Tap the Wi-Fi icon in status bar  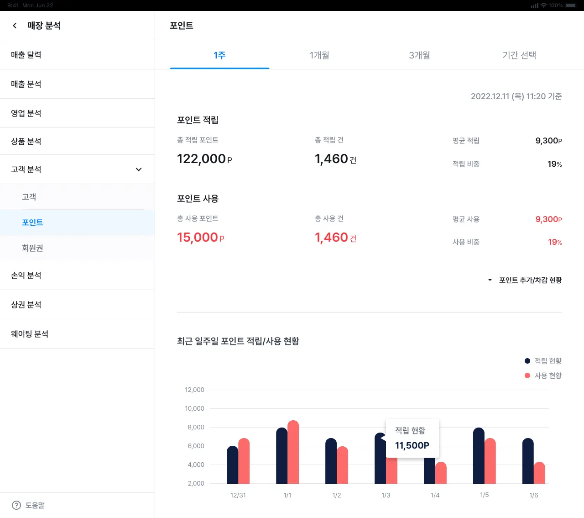point(543,5)
